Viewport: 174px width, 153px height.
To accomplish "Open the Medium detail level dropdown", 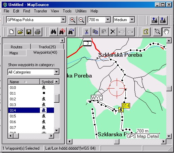I will click(132, 20).
